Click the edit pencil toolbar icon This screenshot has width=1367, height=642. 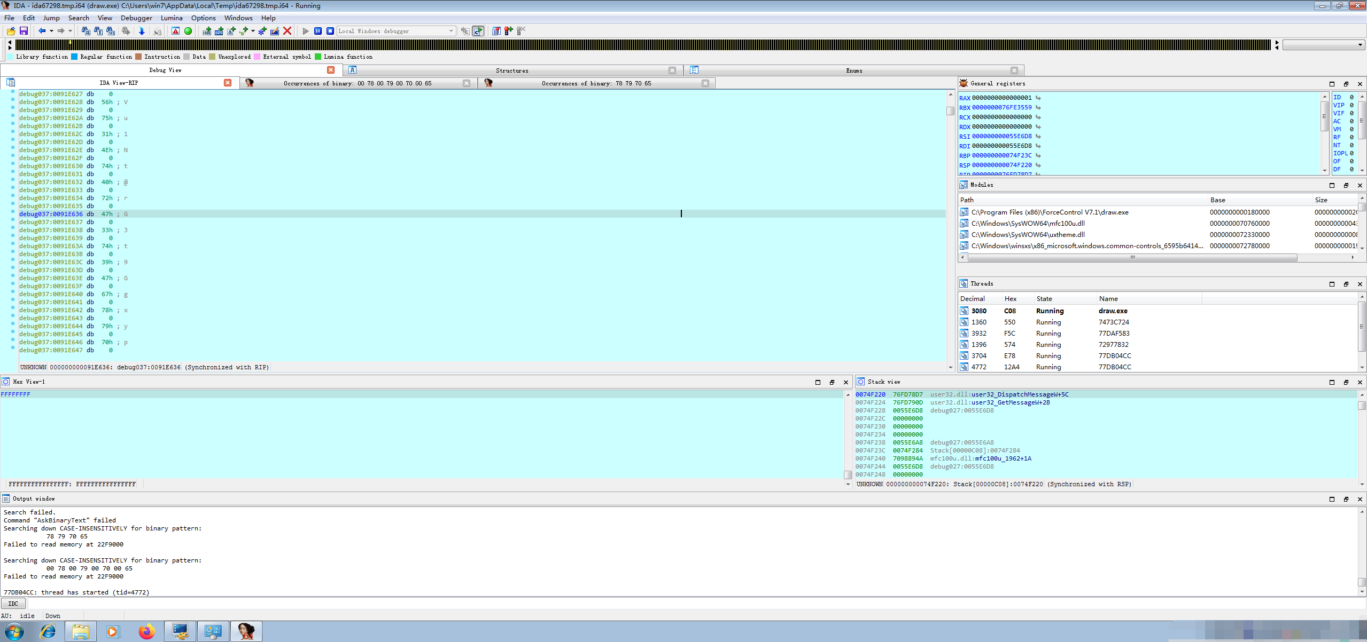(x=275, y=31)
